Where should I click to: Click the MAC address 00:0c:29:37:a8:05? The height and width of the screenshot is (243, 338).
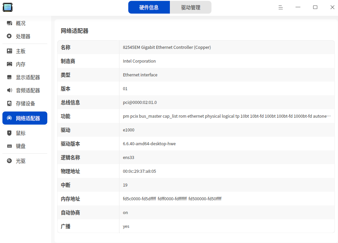pyautogui.click(x=139, y=171)
